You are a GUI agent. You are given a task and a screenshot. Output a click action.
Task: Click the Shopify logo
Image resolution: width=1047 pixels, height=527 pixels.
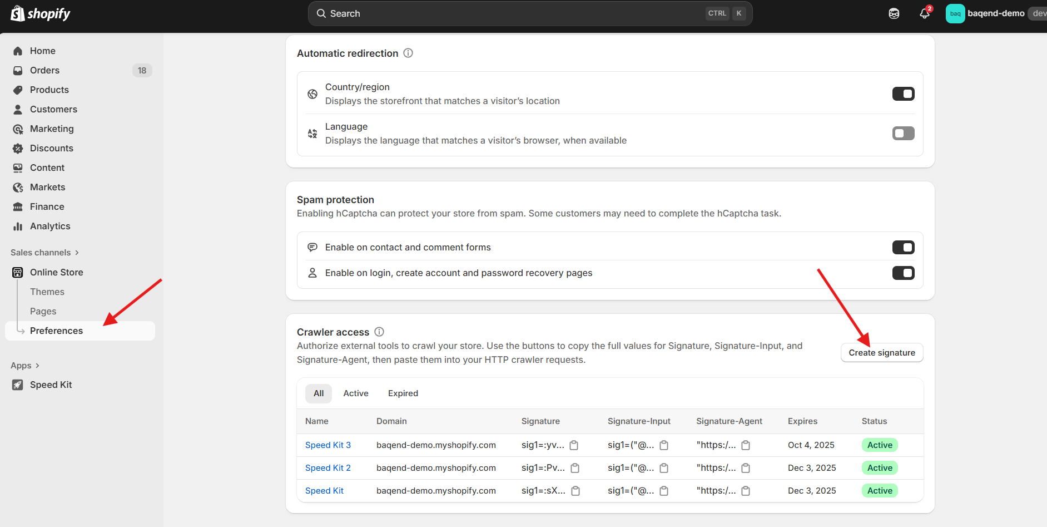click(41, 13)
